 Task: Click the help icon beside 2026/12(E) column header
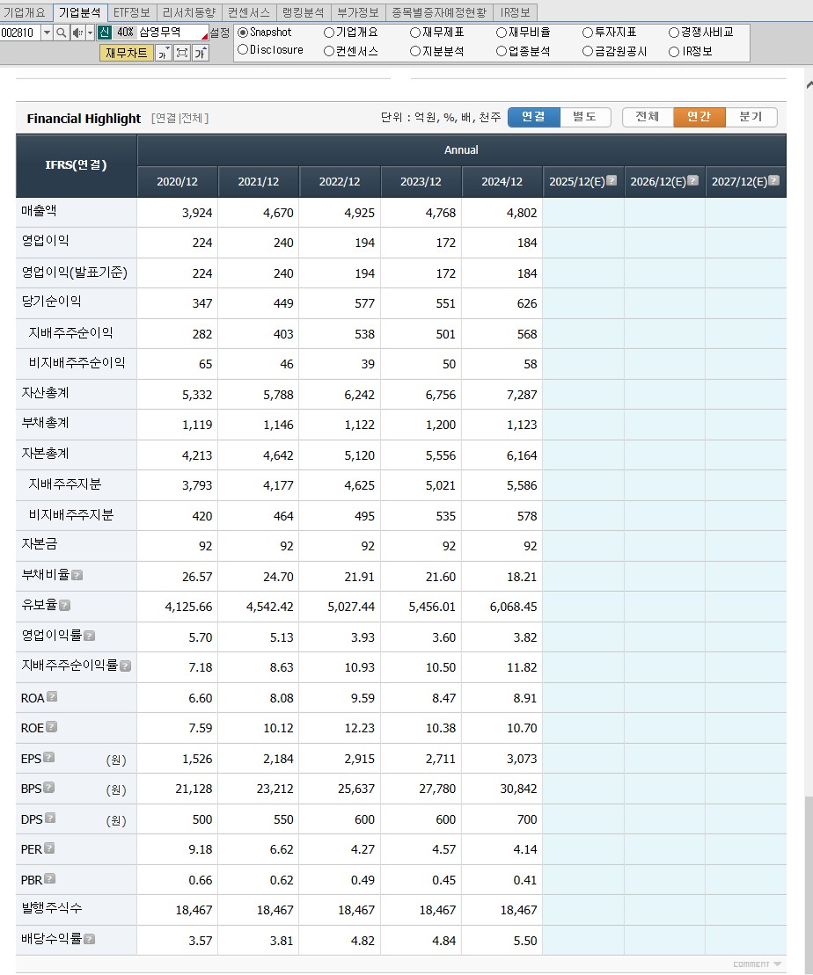point(692,181)
